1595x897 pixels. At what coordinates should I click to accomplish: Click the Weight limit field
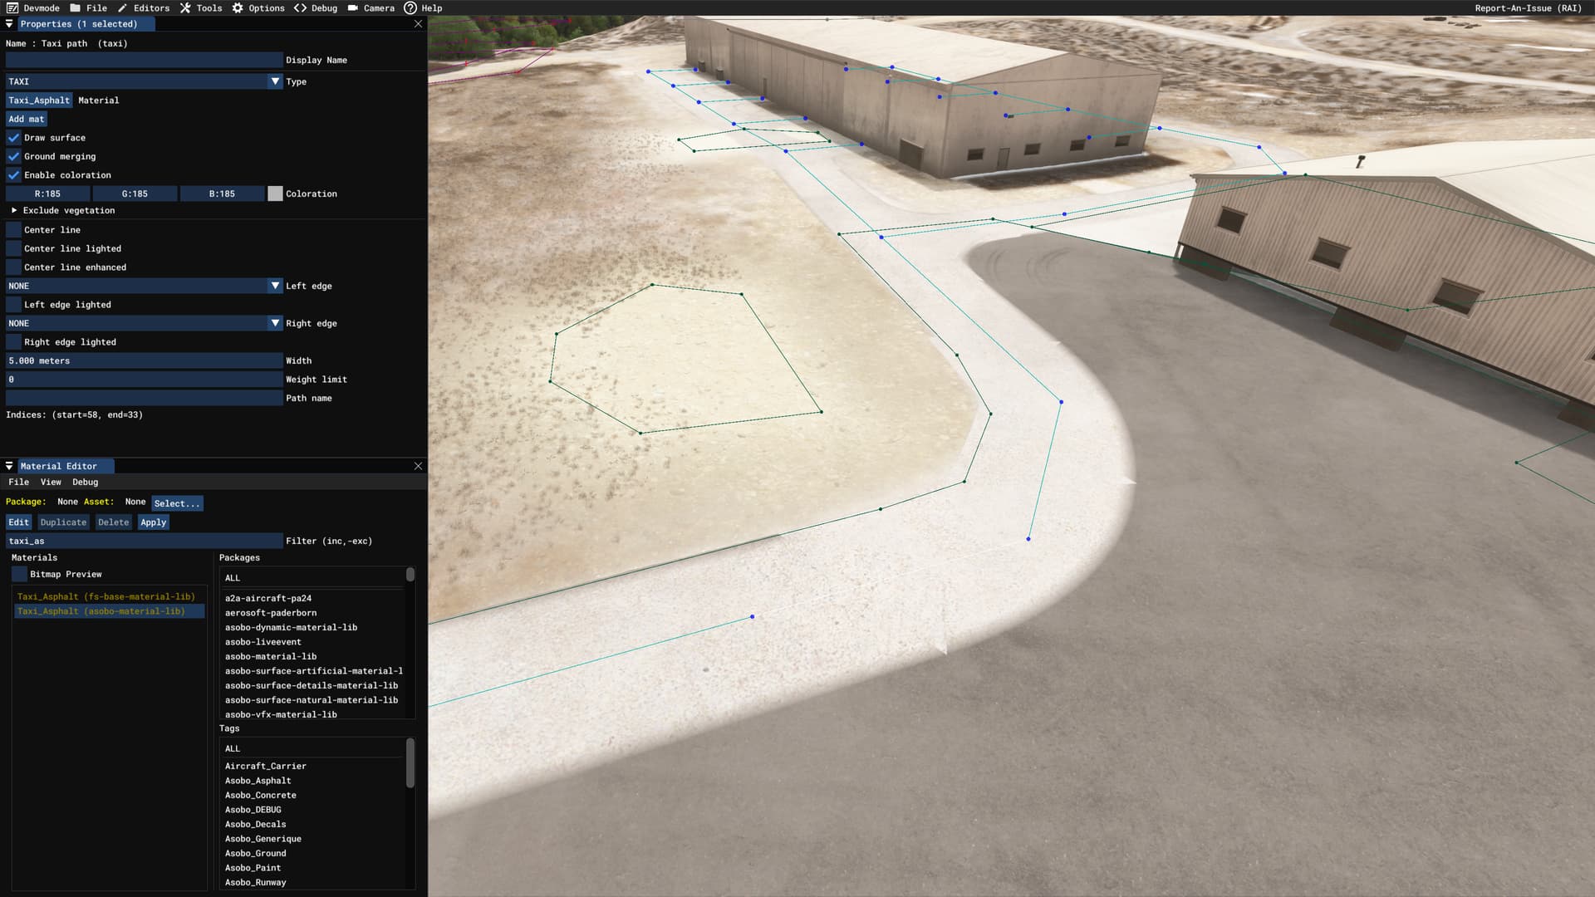tap(145, 380)
